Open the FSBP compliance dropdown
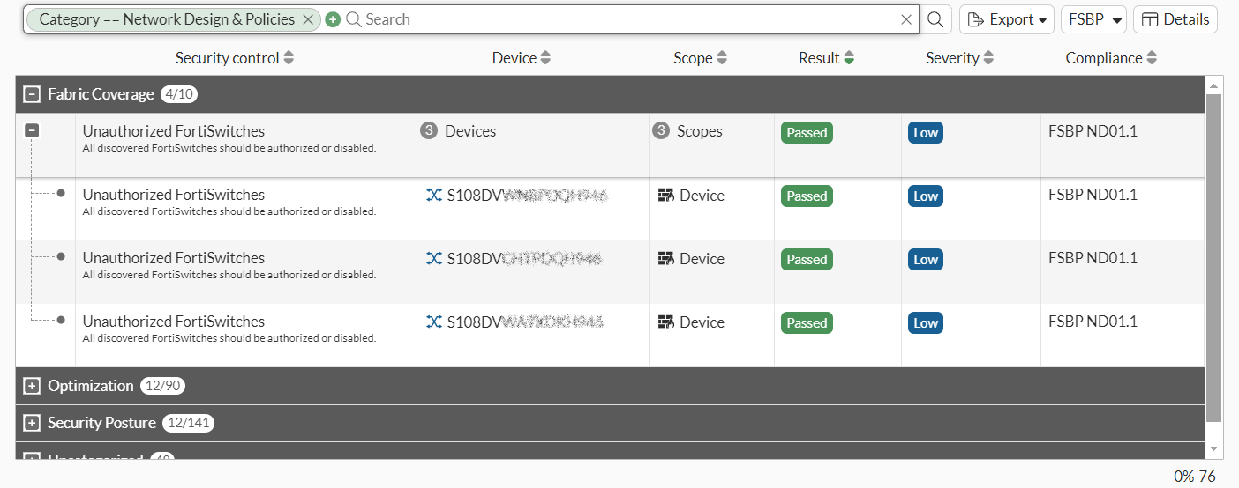 (x=1094, y=19)
